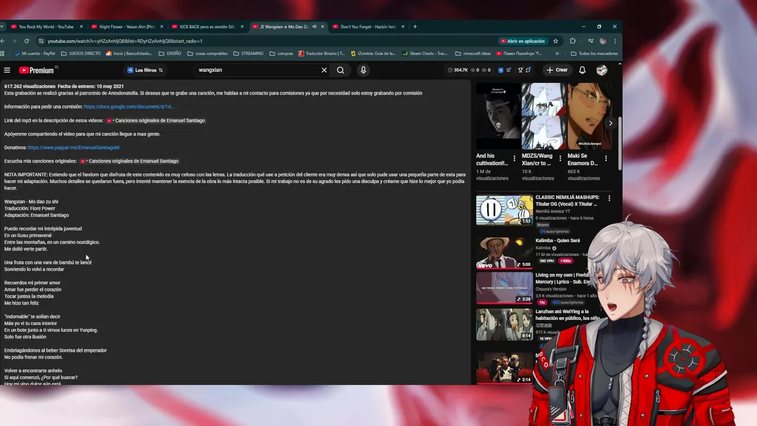This screenshot has width=757, height=426.
Task: Open options for MDZS/Wang Xian short
Action: click(x=560, y=159)
